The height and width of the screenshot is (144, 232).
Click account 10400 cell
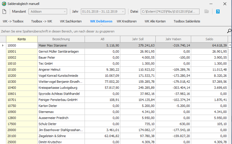[22, 88]
